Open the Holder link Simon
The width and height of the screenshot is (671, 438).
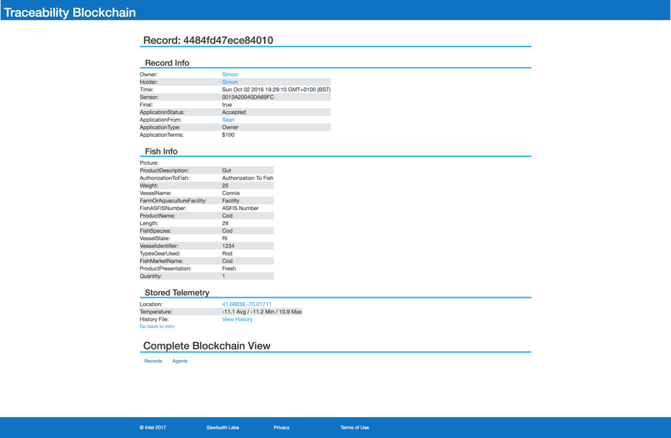[x=229, y=82]
